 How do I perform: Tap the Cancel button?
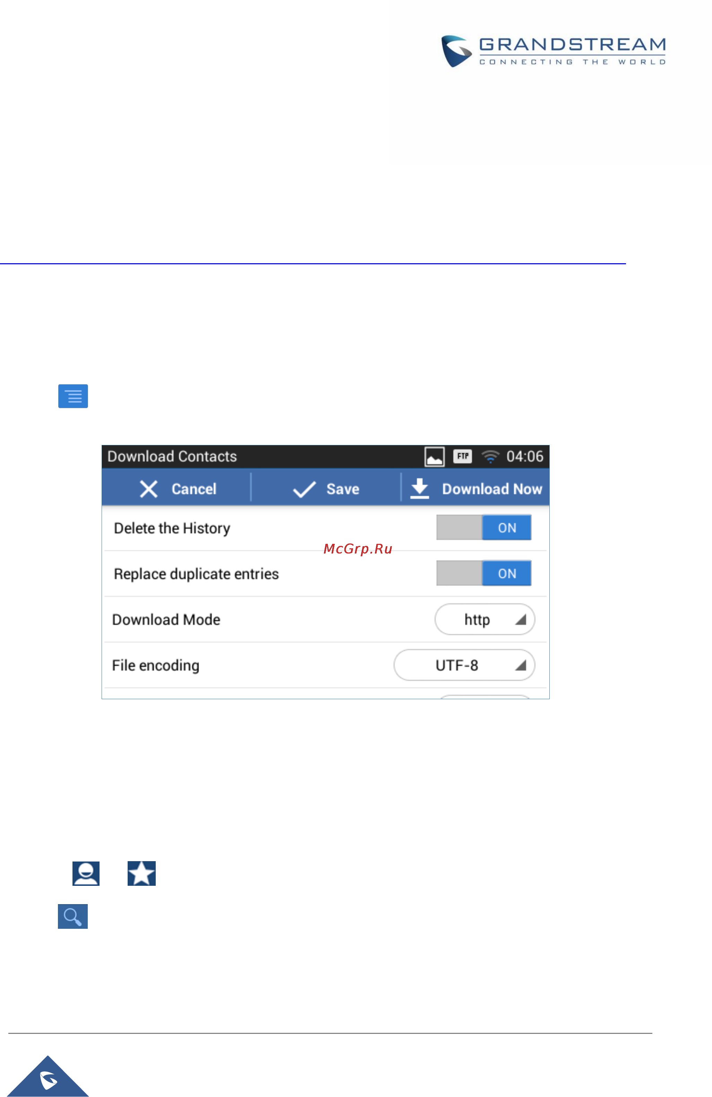click(x=178, y=489)
